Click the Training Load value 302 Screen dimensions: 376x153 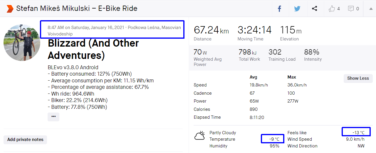tap(275, 52)
